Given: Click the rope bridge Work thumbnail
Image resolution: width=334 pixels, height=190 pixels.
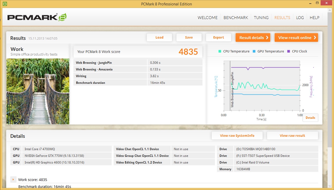Looking at the screenshot, I should point(38,92).
